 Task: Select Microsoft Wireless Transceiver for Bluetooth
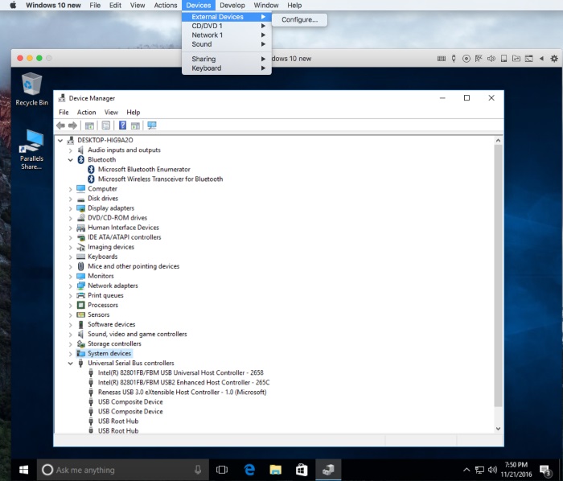(160, 179)
